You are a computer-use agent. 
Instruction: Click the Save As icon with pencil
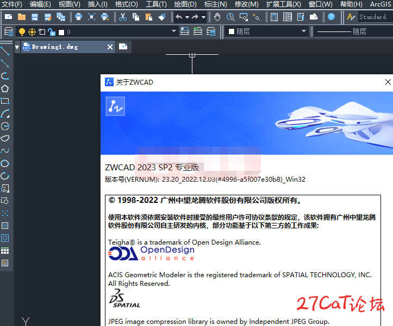tap(48, 17)
